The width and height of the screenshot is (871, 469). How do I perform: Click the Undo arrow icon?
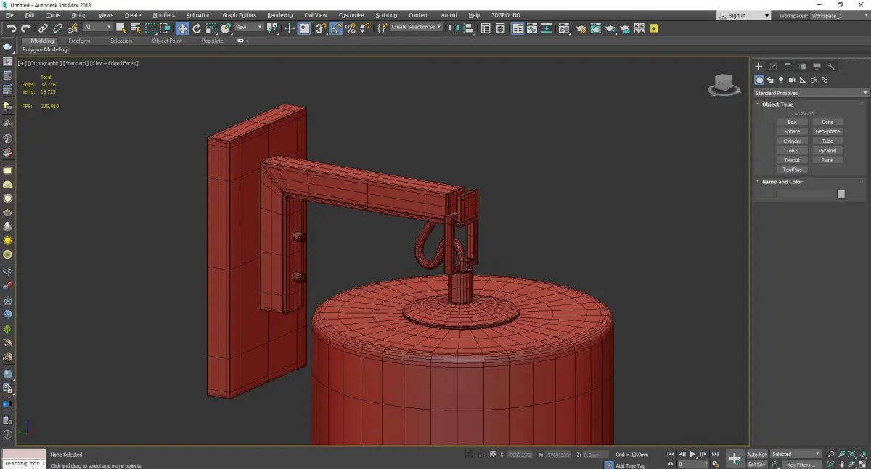coord(12,28)
